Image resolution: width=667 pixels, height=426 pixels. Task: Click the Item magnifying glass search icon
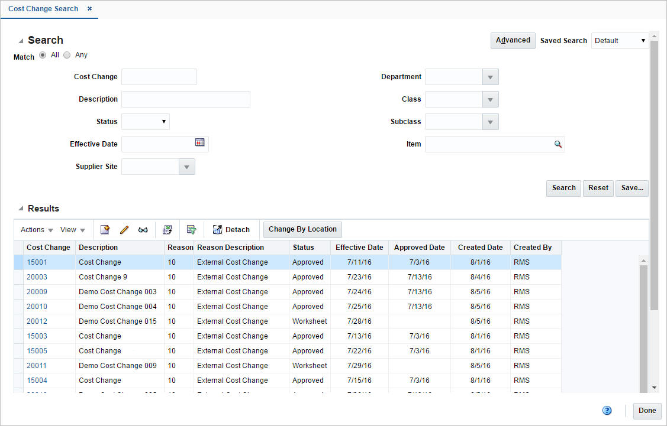pyautogui.click(x=557, y=144)
